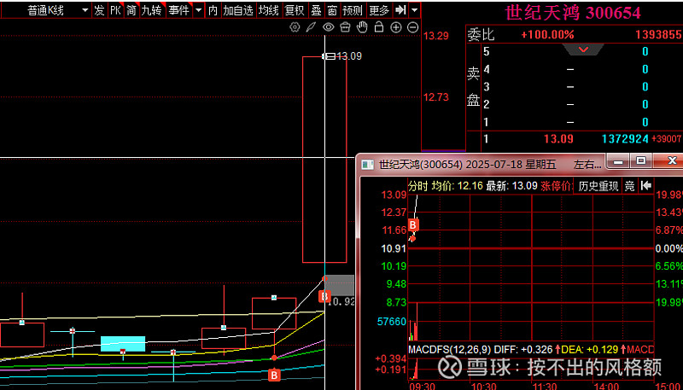Click the 均价: 12.16 value

457,186
